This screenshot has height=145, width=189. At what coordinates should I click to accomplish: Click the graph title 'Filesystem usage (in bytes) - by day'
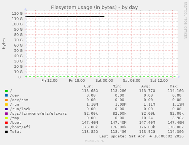pyautogui.click(x=94, y=7)
